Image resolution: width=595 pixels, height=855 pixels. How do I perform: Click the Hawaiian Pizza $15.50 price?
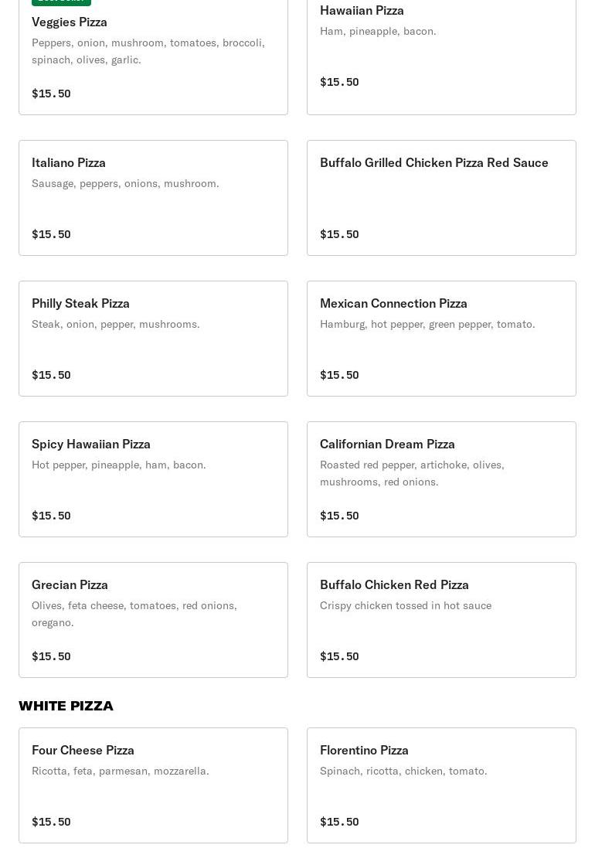tap(339, 82)
